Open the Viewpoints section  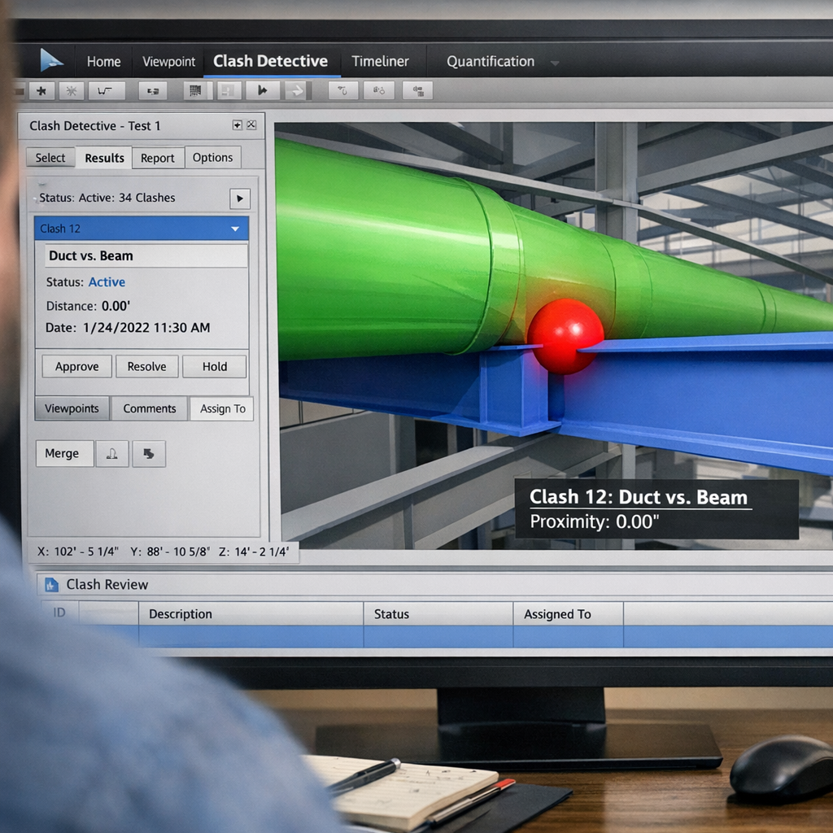72,408
